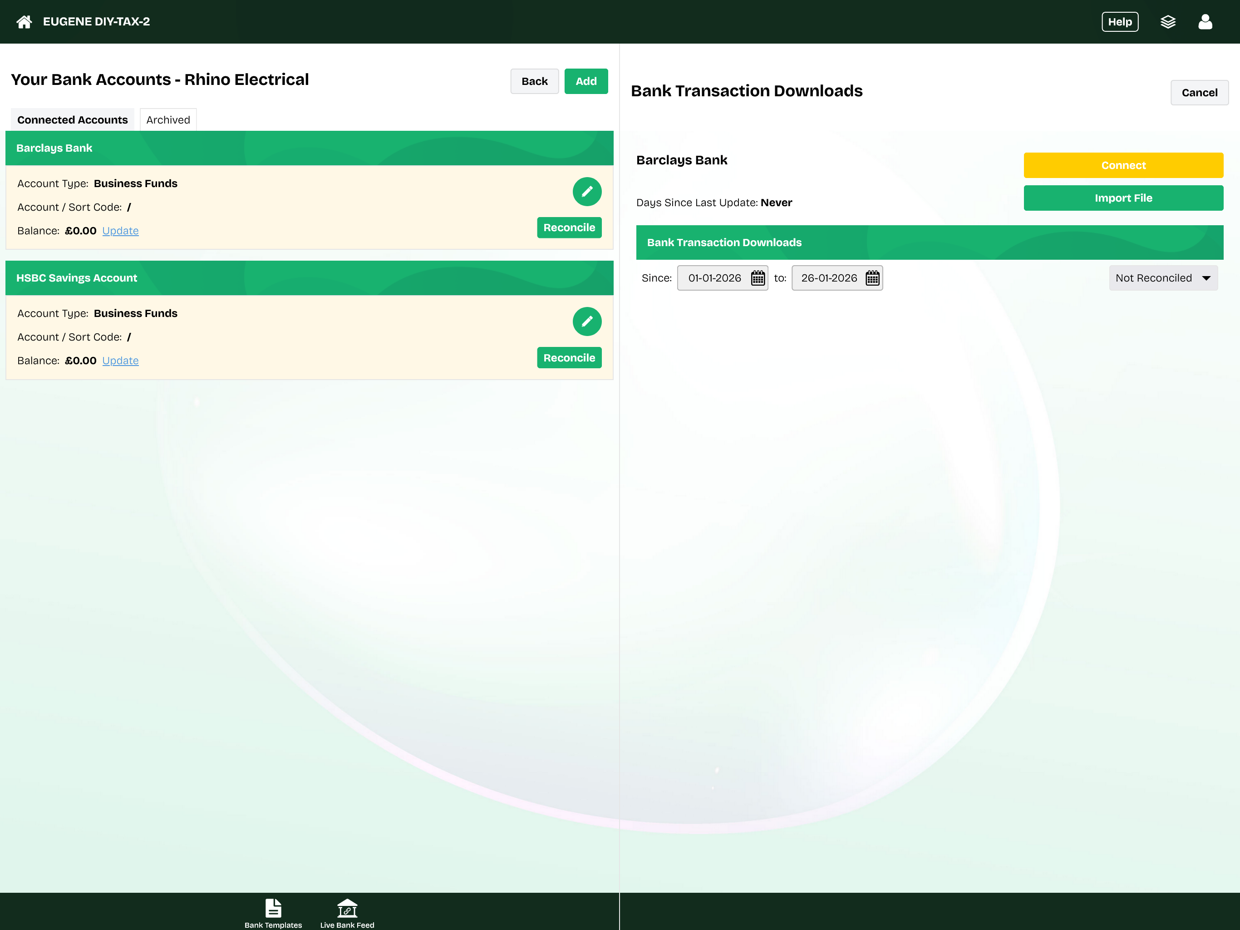Open the user profile icon
This screenshot has width=1240, height=930.
[x=1205, y=22]
